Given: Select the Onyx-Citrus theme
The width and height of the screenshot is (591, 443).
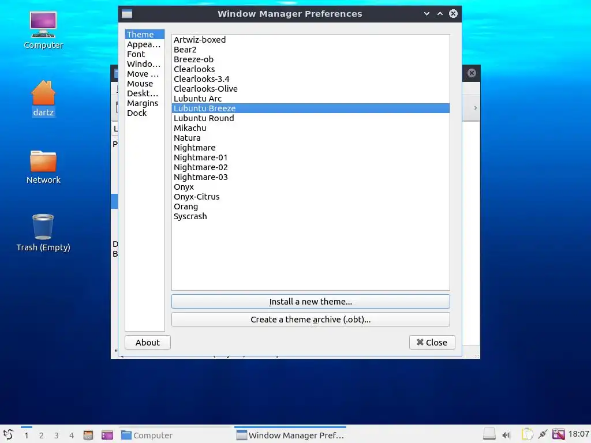Looking at the screenshot, I should (311, 196).
